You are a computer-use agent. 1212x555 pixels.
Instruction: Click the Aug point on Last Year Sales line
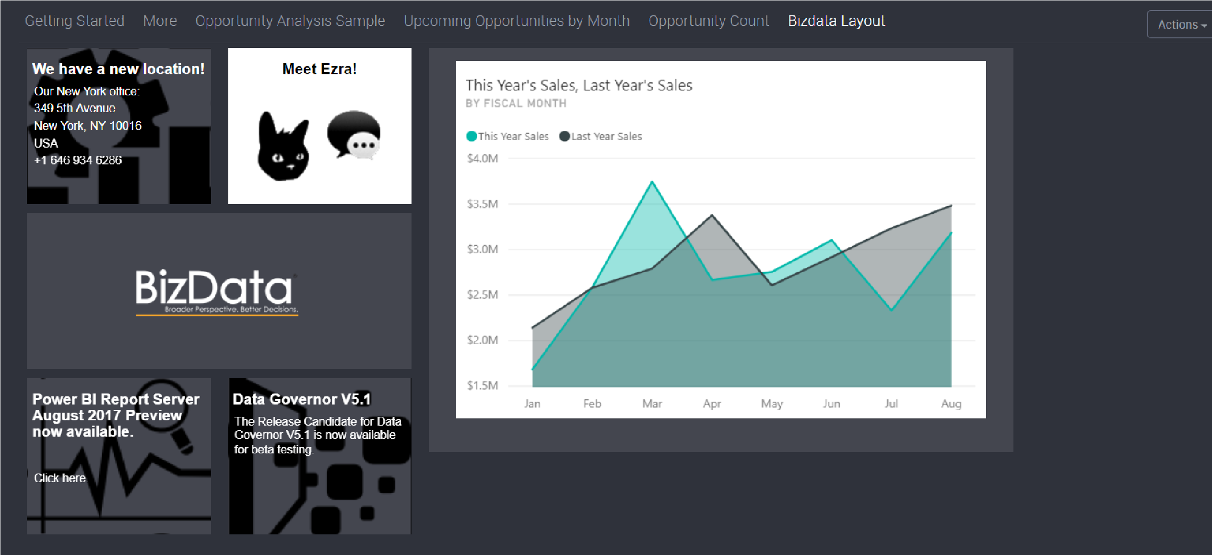[x=952, y=206]
